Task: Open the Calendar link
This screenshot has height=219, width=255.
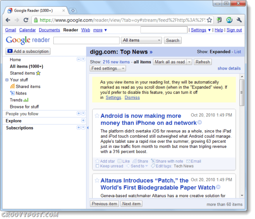Action: 27,30
